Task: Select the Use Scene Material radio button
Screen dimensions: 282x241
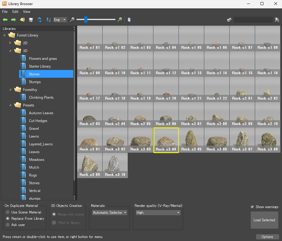Action: [7, 212]
